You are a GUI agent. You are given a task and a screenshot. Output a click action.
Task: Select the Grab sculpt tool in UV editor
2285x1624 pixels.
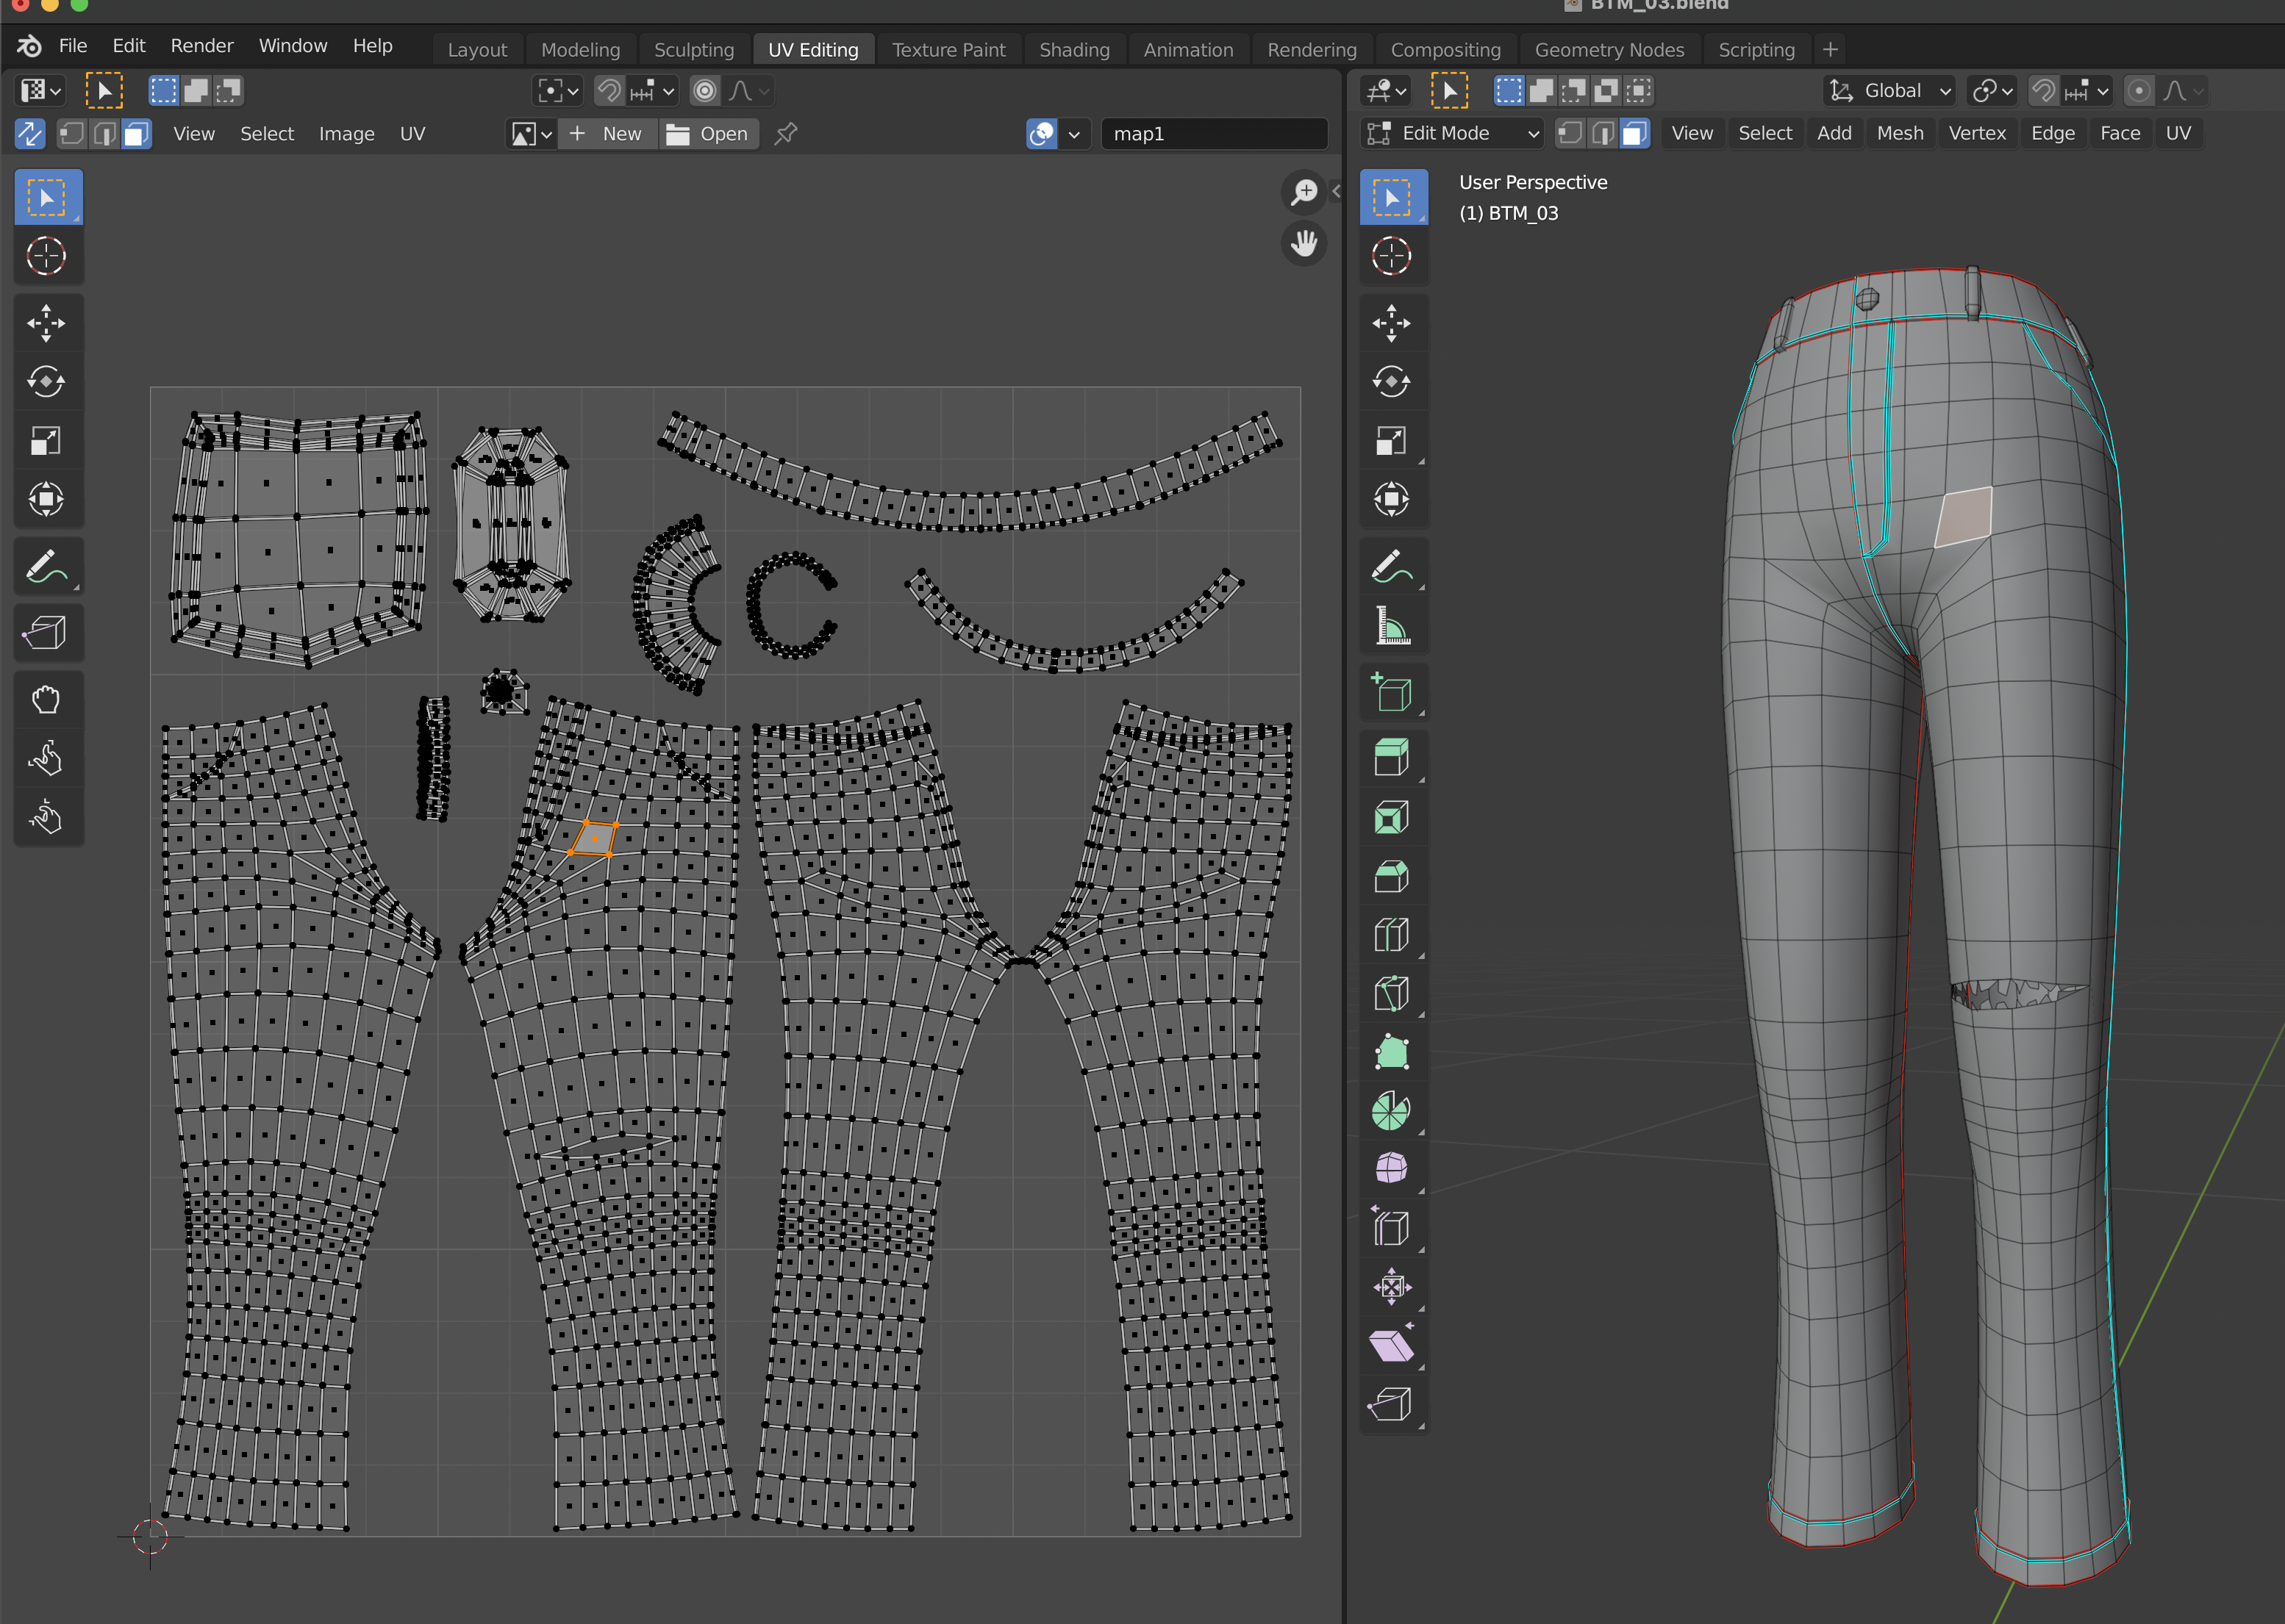click(47, 700)
